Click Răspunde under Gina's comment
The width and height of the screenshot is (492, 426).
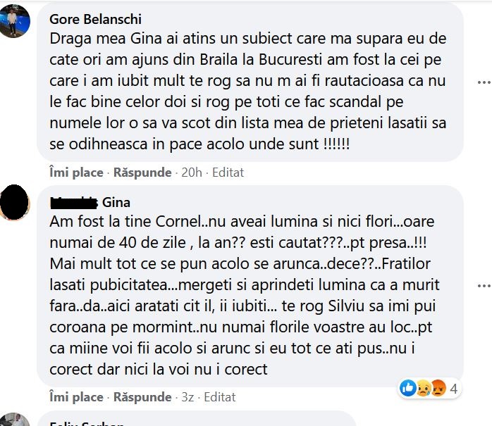point(142,397)
